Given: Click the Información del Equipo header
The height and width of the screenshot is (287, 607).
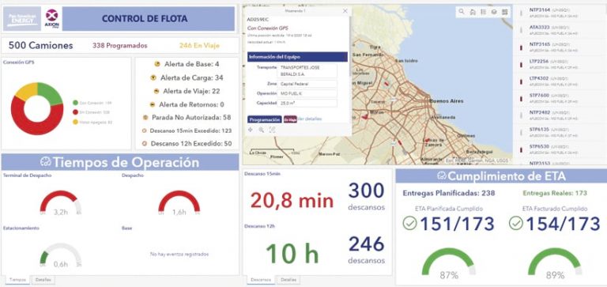Looking at the screenshot, I should 297,57.
